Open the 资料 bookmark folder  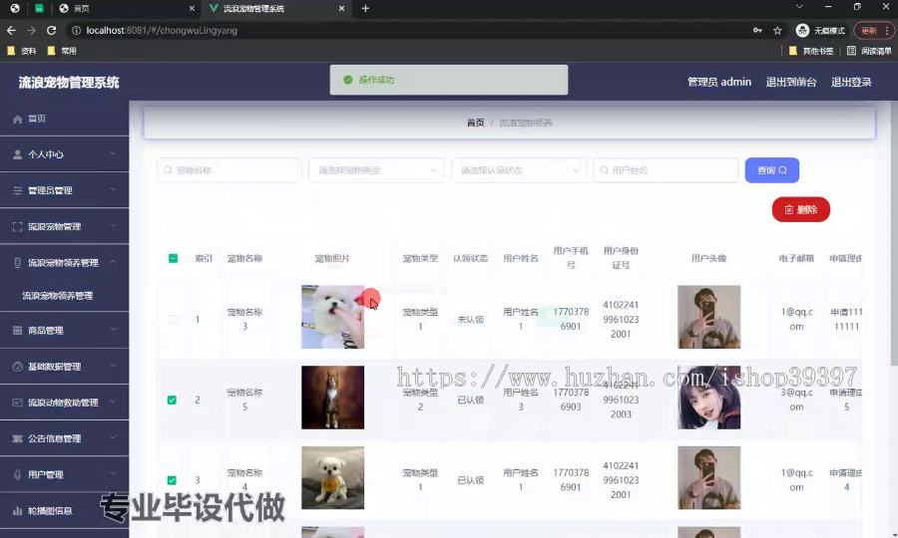[x=22, y=51]
